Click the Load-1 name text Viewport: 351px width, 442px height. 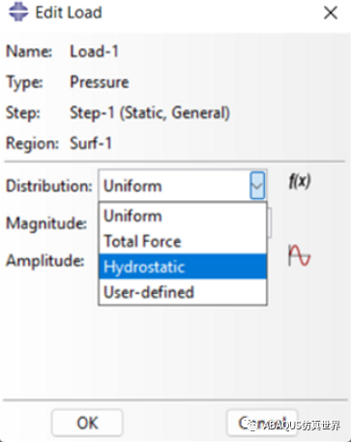(95, 51)
